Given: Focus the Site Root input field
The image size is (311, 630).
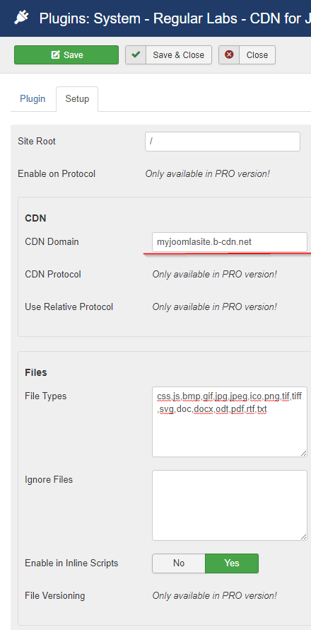Looking at the screenshot, I should pyautogui.click(x=223, y=142).
